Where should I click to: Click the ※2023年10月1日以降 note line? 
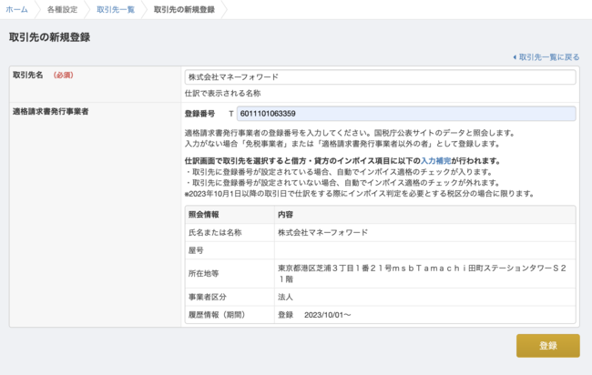pos(360,194)
